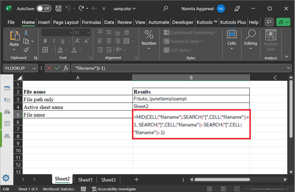Confirm formula entry with the green checkmark

(57, 68)
